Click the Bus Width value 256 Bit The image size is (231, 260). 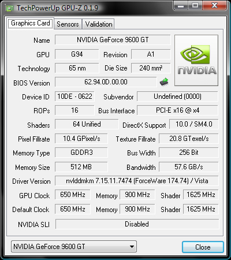(x=189, y=153)
